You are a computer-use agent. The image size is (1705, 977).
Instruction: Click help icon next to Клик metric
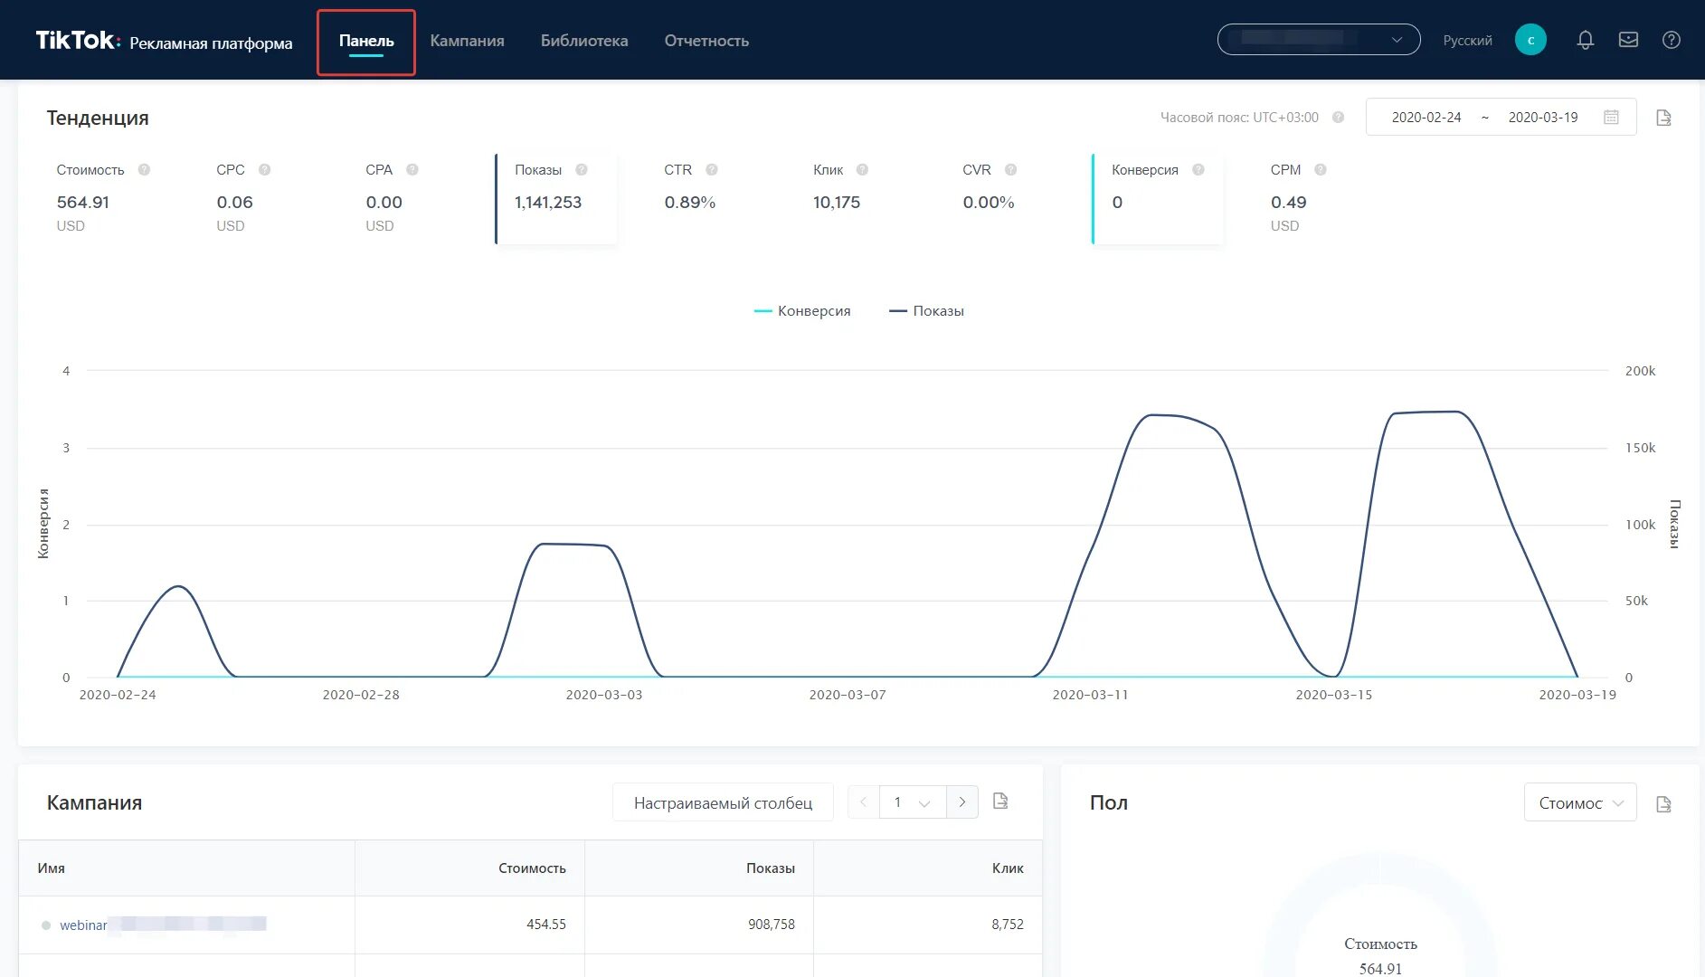click(863, 170)
